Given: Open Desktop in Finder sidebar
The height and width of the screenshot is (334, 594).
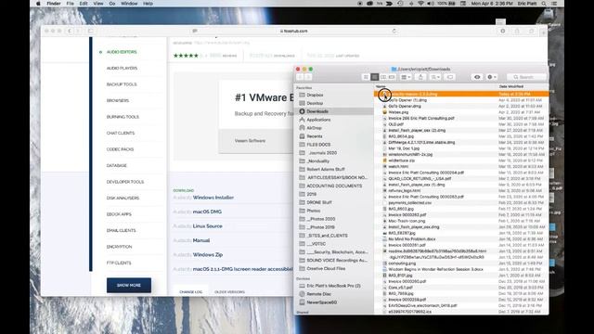Looking at the screenshot, I should pyautogui.click(x=315, y=103).
